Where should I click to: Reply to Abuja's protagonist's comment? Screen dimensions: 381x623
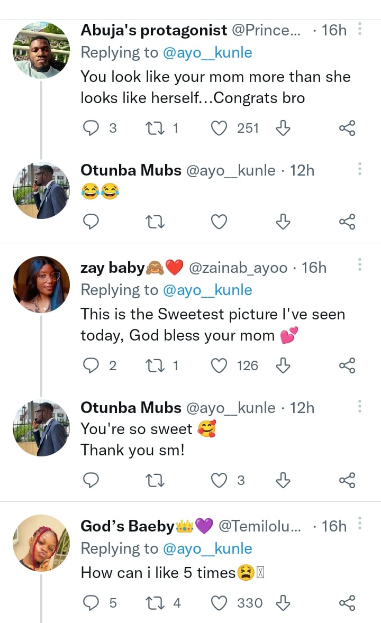[x=92, y=128]
